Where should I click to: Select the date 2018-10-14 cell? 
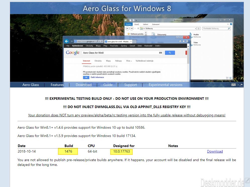coord(27,151)
